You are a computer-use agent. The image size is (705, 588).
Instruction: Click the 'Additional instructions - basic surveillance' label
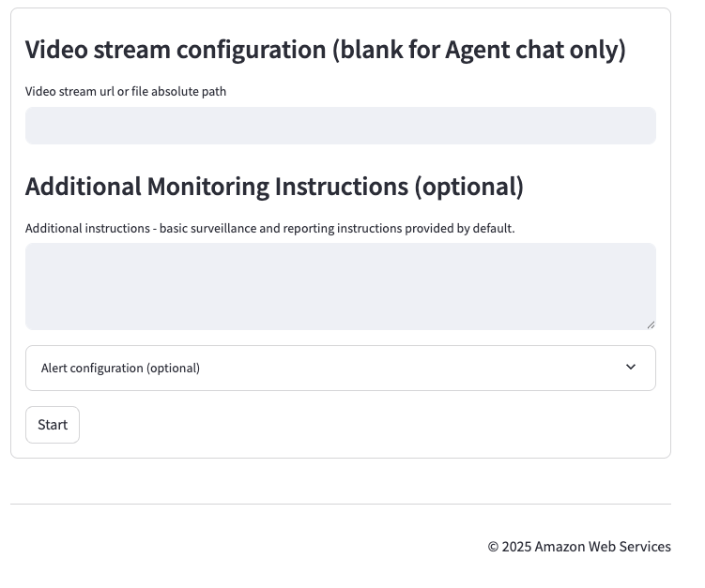point(141,228)
